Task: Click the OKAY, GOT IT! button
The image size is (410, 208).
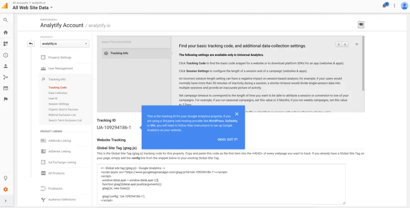Action: (227, 140)
